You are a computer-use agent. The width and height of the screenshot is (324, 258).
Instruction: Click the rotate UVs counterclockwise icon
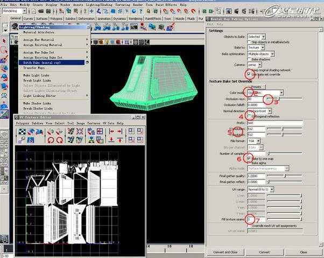(x=51, y=140)
